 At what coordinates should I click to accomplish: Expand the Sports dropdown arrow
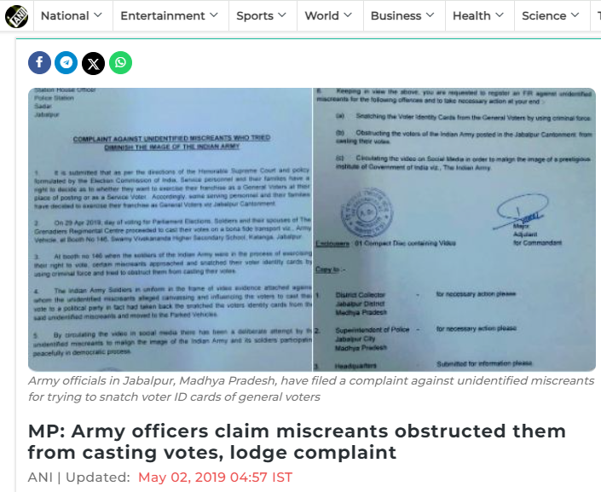[x=282, y=15]
